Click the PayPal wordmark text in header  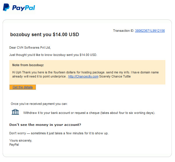[x=24, y=8]
